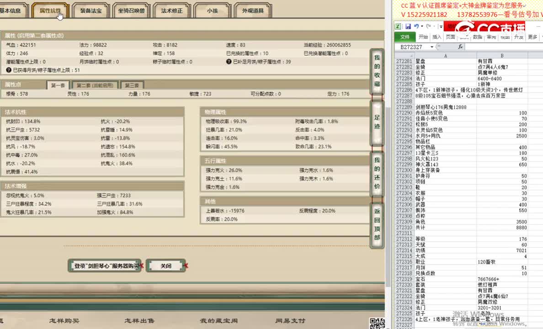Open the 网易支付 footer link
The height and width of the screenshot is (329, 543).
click(290, 321)
